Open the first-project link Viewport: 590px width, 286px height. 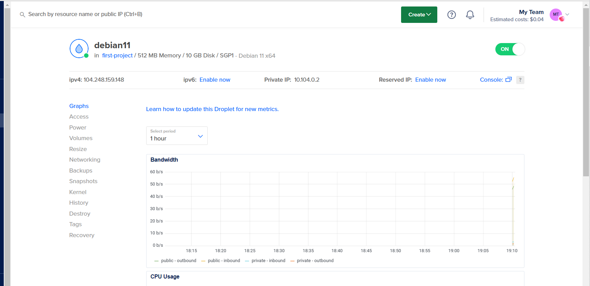coord(117,55)
